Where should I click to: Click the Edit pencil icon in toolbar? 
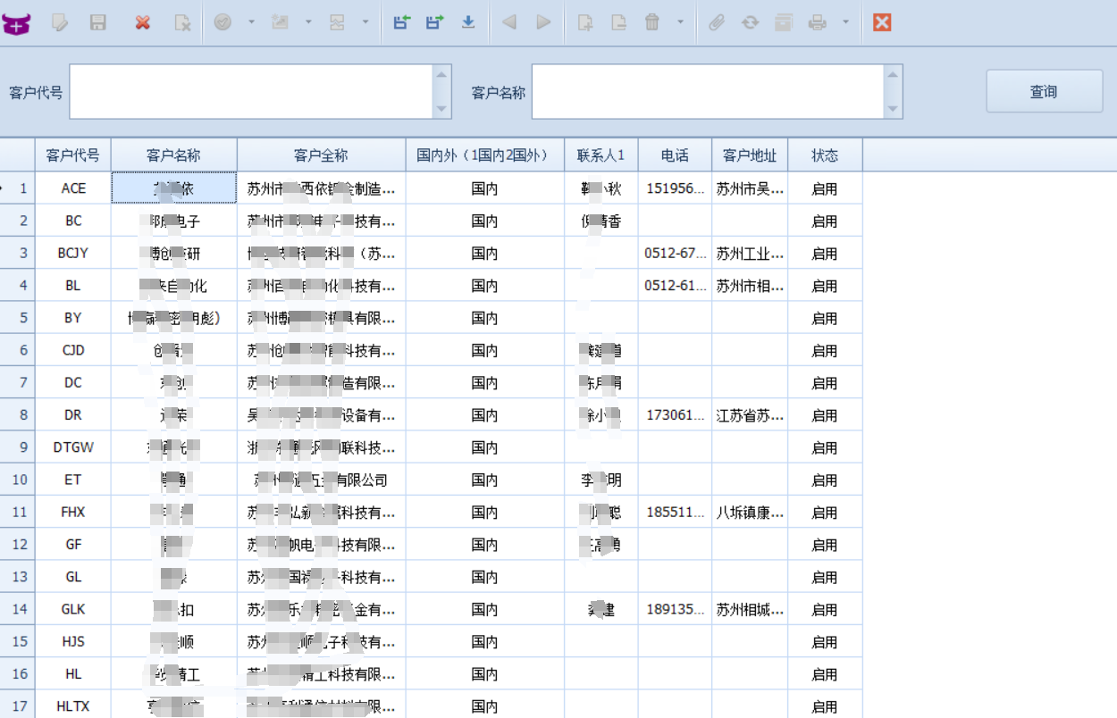coord(60,23)
